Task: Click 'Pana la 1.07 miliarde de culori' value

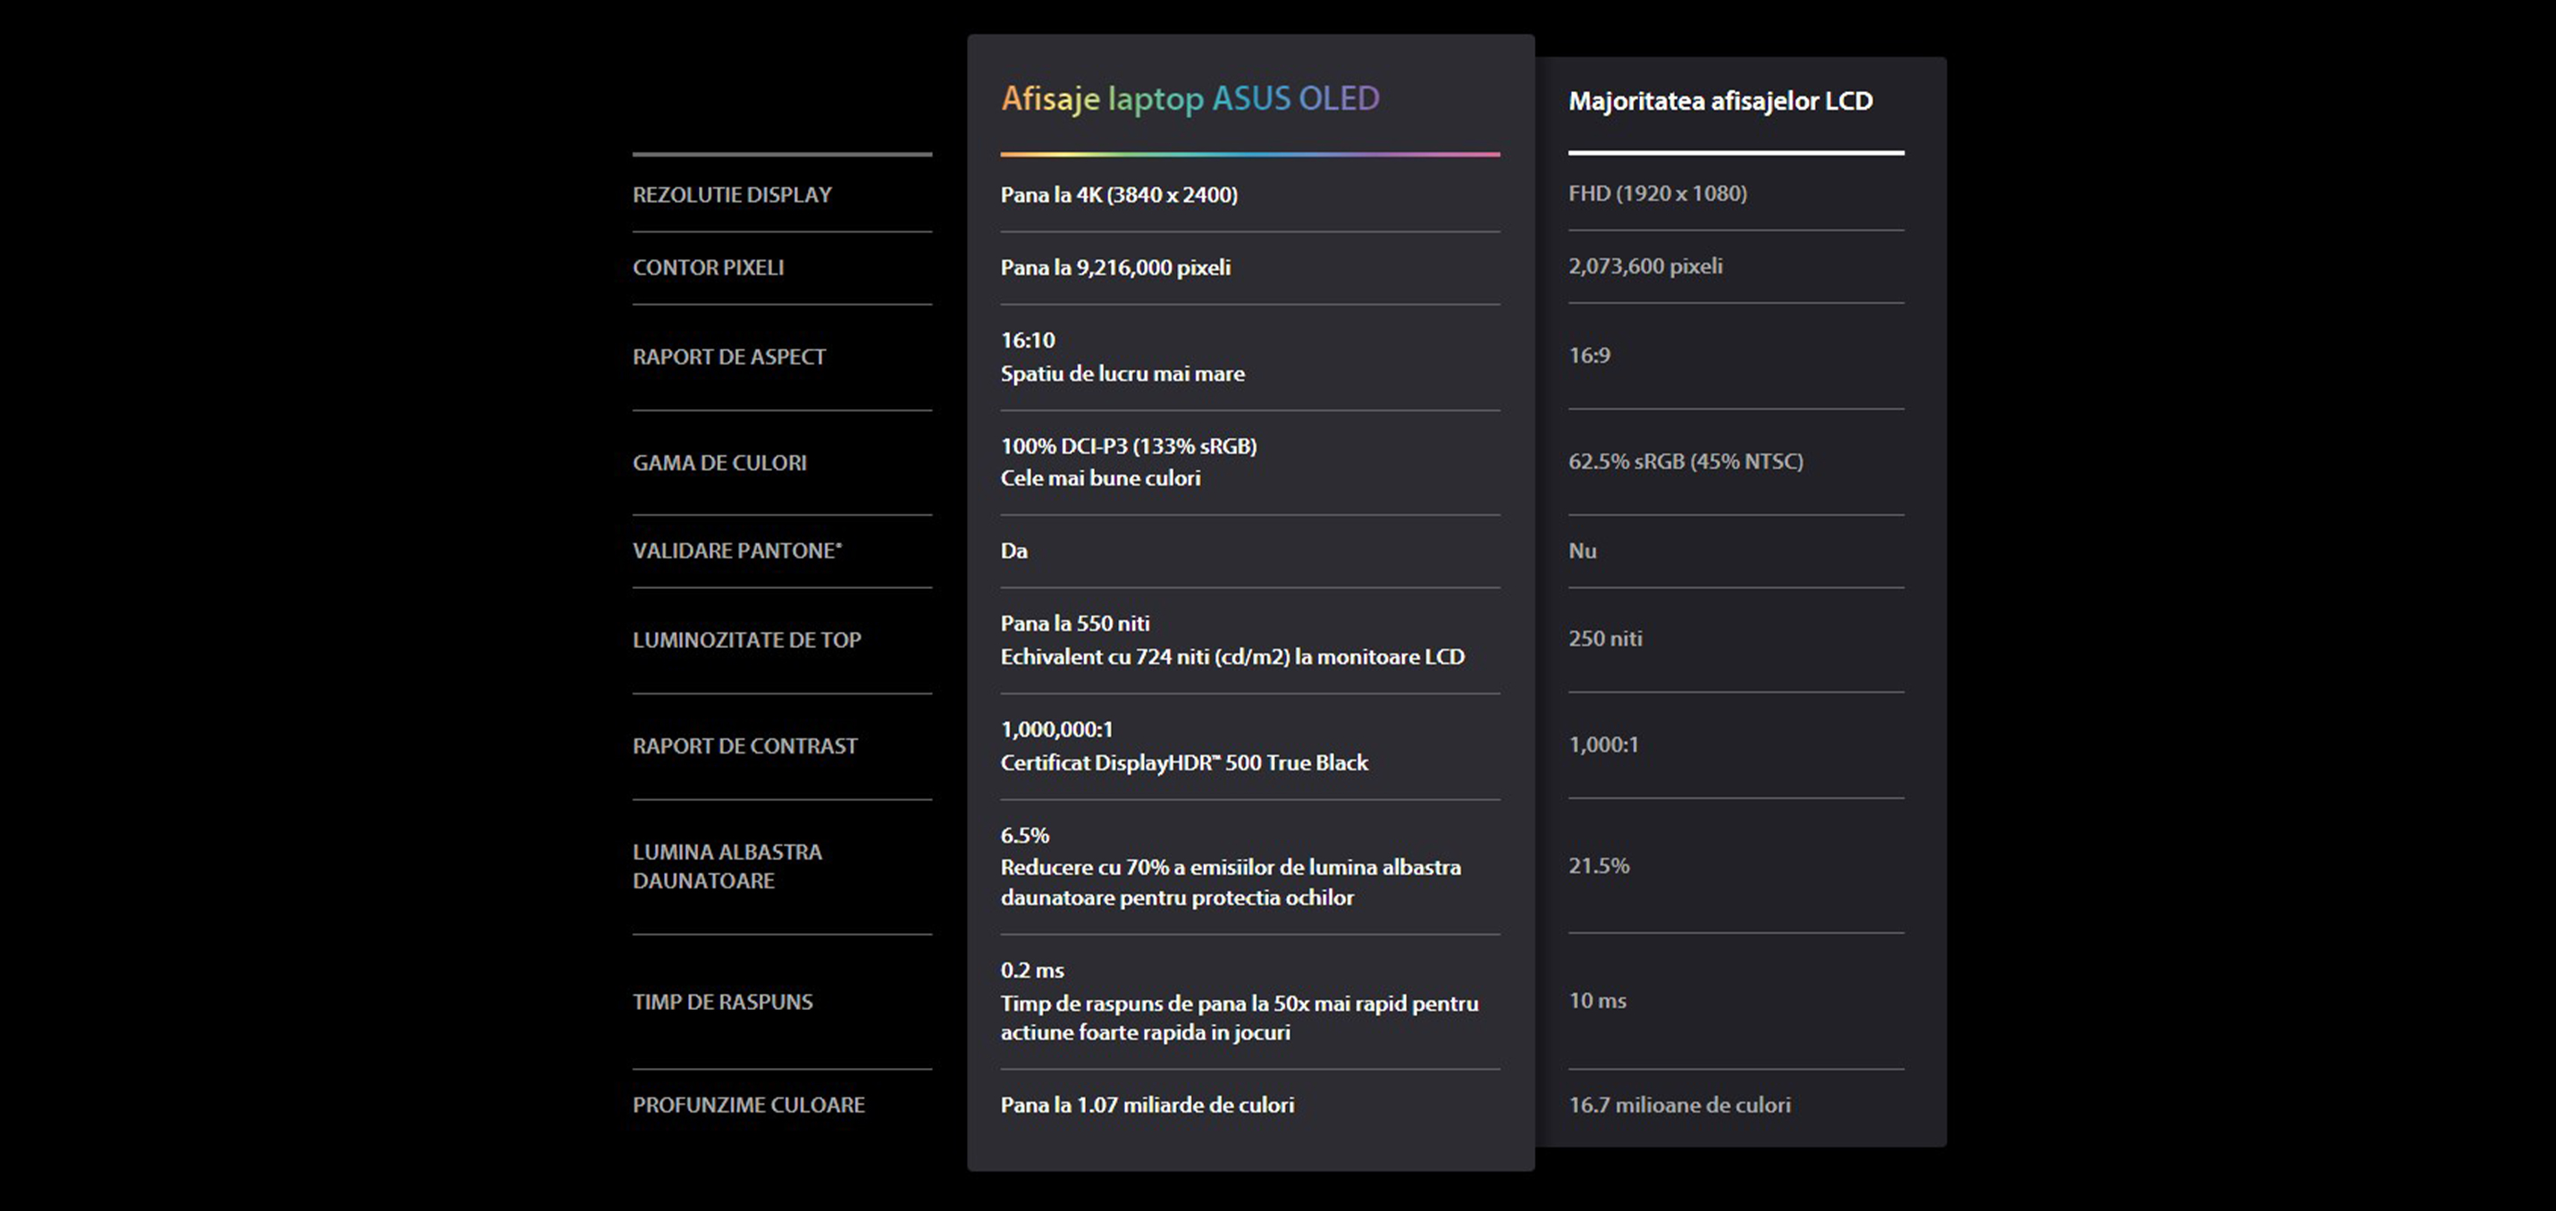Action: pyautogui.click(x=1147, y=1105)
